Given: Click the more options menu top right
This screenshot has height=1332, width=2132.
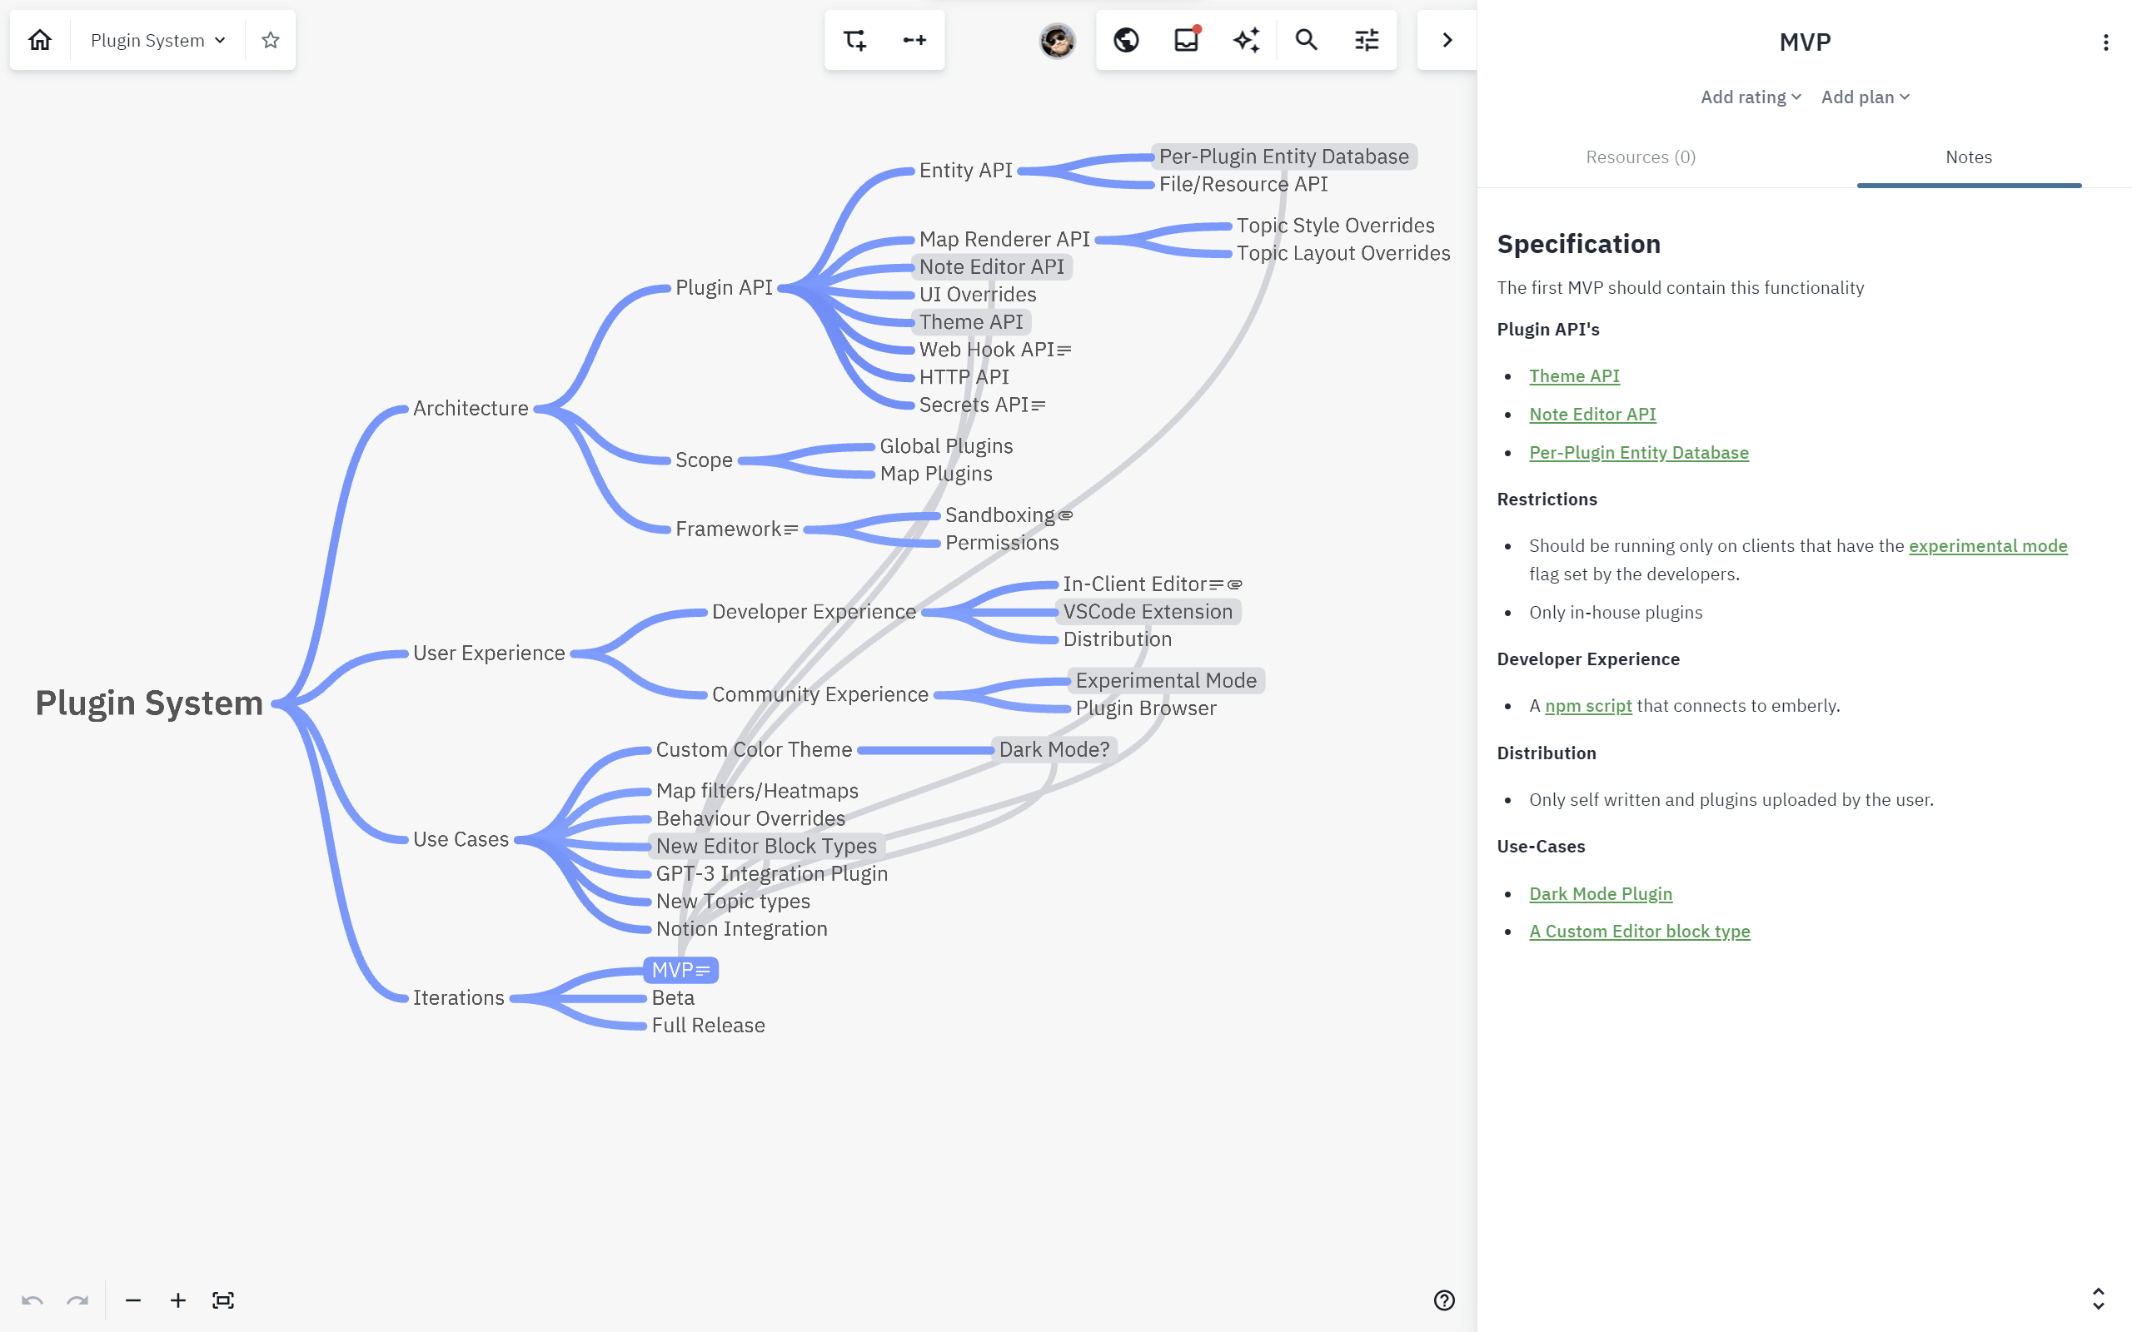Looking at the screenshot, I should 2106,42.
